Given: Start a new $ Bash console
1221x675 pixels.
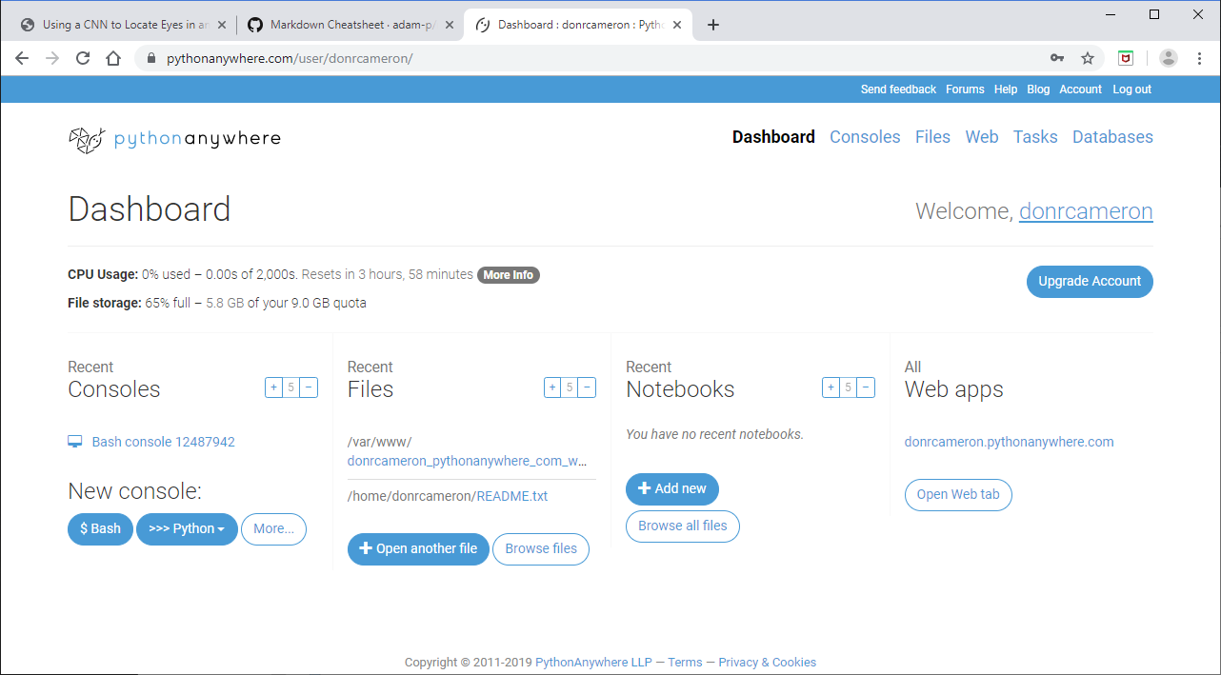Looking at the screenshot, I should click(x=100, y=529).
